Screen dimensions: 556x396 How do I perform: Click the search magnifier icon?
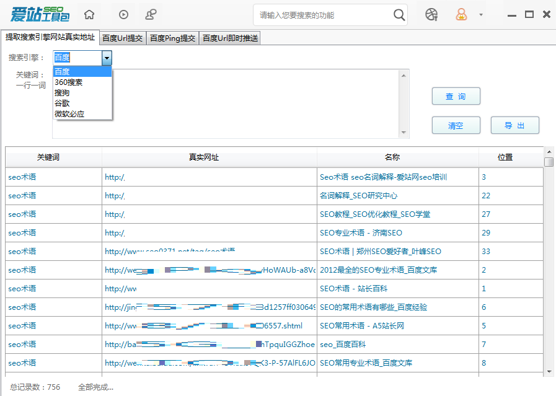click(399, 14)
